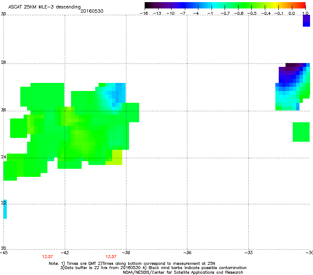This screenshot has height=275, width=313.
Task: Select the -4 color scale tick label
Action: [197, 14]
